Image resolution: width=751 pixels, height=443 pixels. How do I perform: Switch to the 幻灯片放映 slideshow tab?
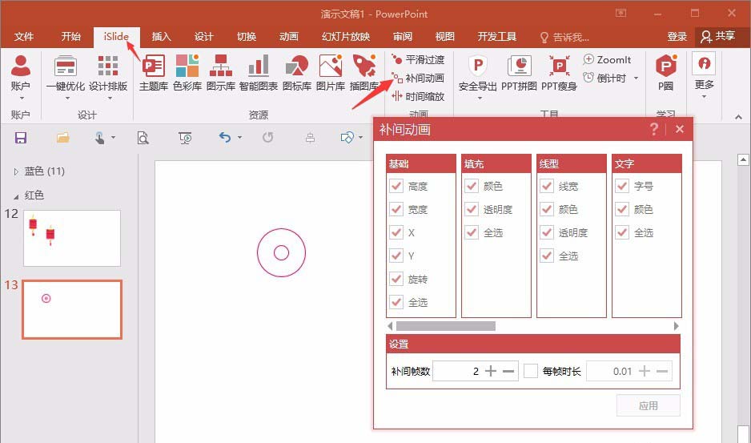346,36
